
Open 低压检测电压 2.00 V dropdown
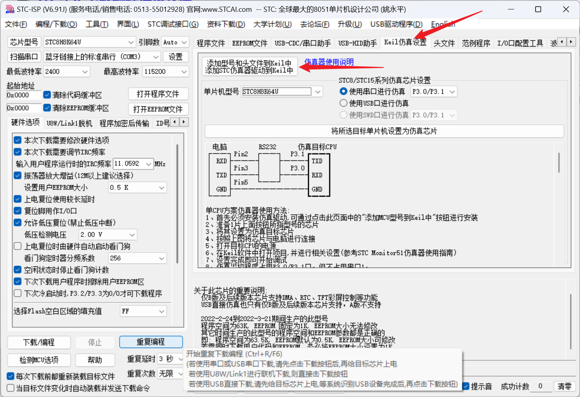pyautogui.click(x=108, y=235)
